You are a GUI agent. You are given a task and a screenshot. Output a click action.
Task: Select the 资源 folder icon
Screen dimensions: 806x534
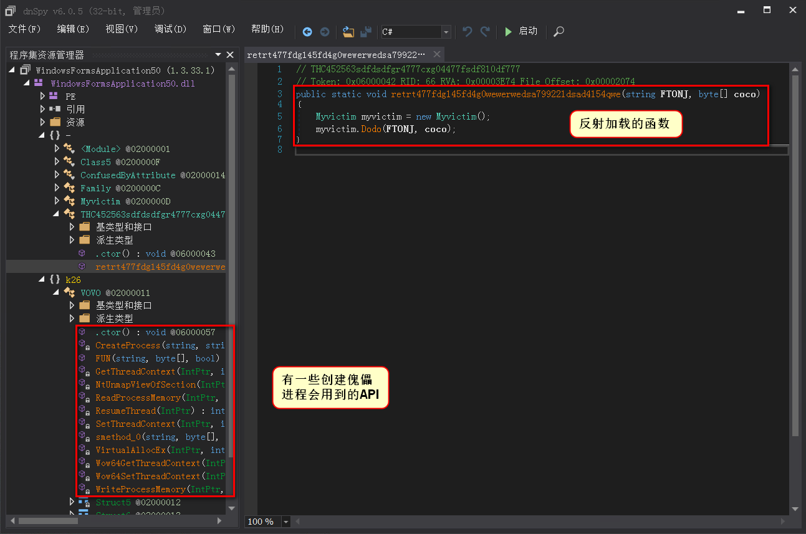click(55, 123)
